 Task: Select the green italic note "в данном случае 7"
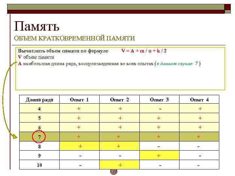[x=177, y=64]
